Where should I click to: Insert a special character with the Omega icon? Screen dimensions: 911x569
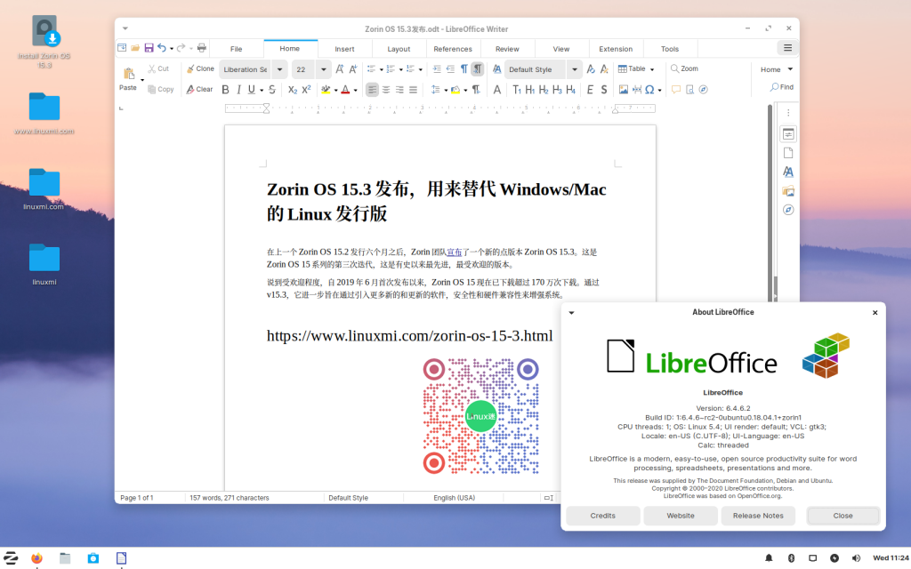coord(649,90)
